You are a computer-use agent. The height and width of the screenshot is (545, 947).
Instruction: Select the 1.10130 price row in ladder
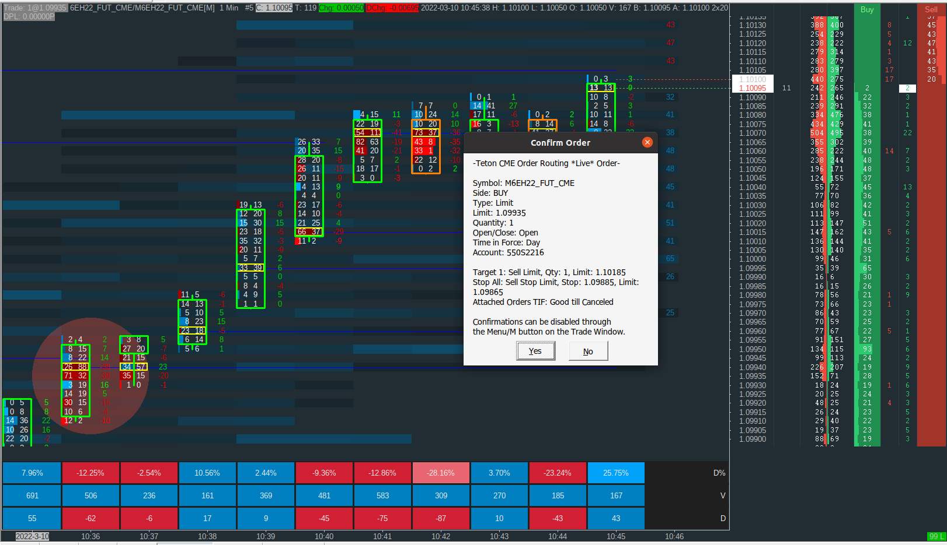(753, 25)
